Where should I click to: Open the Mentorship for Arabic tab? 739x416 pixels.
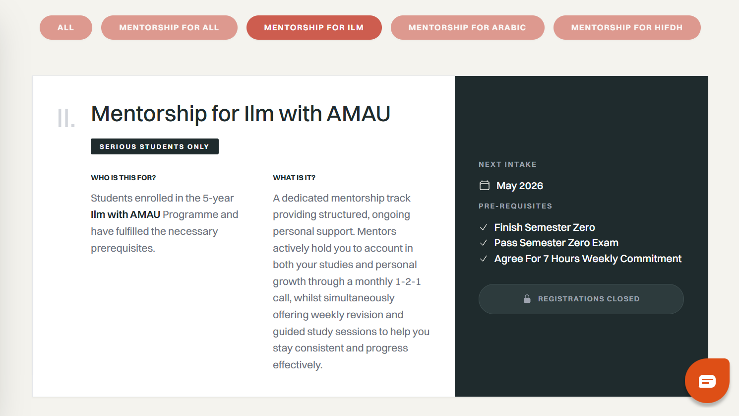(467, 28)
